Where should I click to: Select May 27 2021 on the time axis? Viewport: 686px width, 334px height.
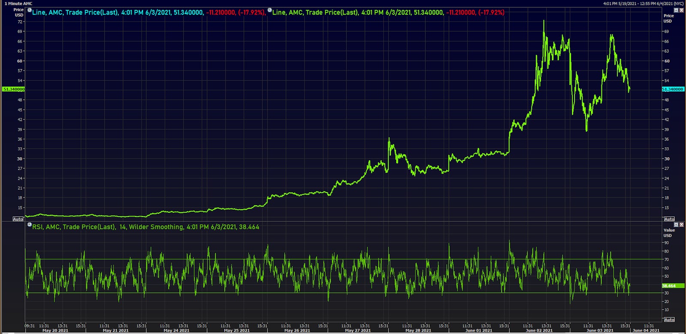(358, 330)
